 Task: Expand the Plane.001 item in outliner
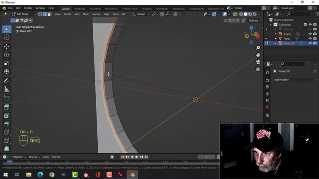tap(276, 43)
